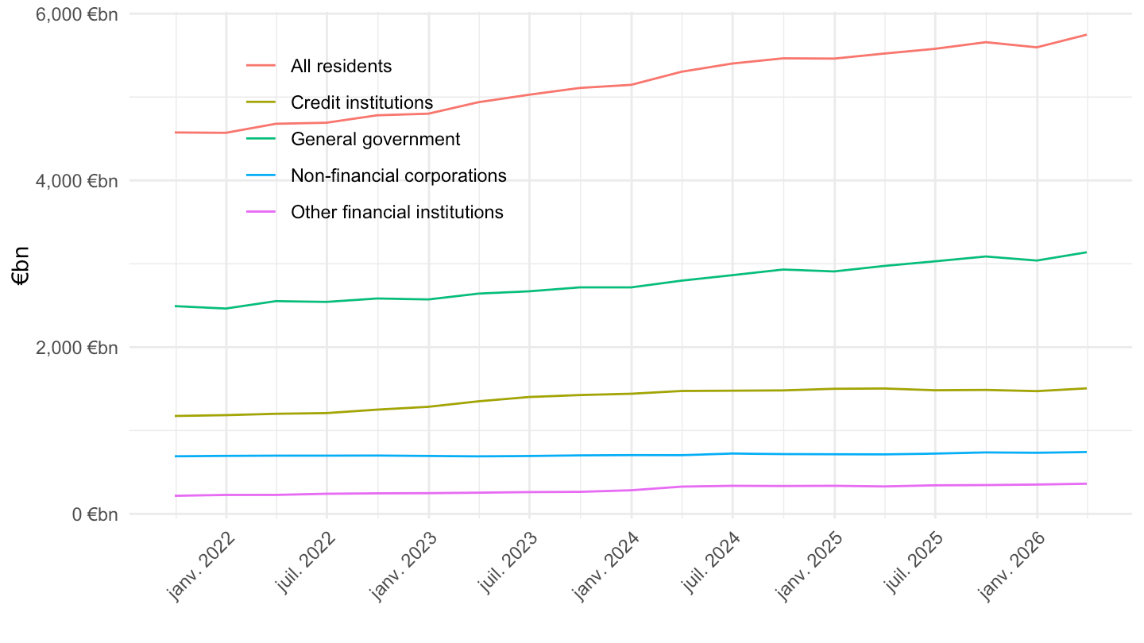Click the purple Other financial institutions swatch
This screenshot has height=643, width=1144.
click(x=261, y=212)
